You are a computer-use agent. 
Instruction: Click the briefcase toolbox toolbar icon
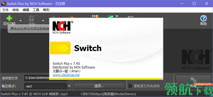point(131,17)
